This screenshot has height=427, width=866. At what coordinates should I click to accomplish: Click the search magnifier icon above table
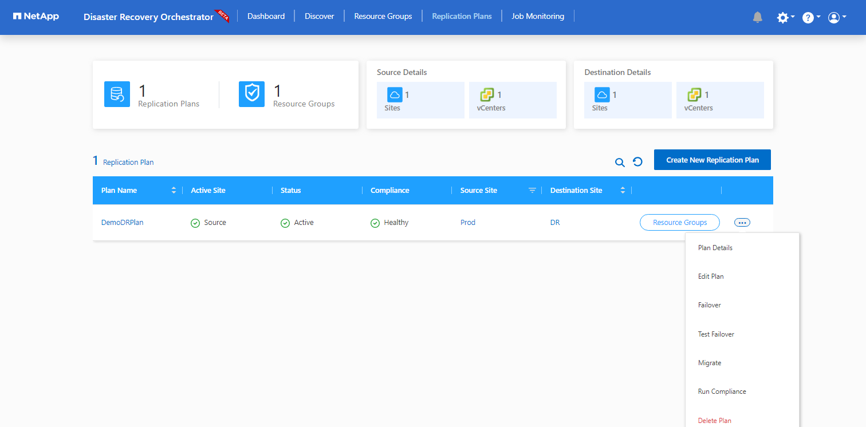click(x=620, y=162)
